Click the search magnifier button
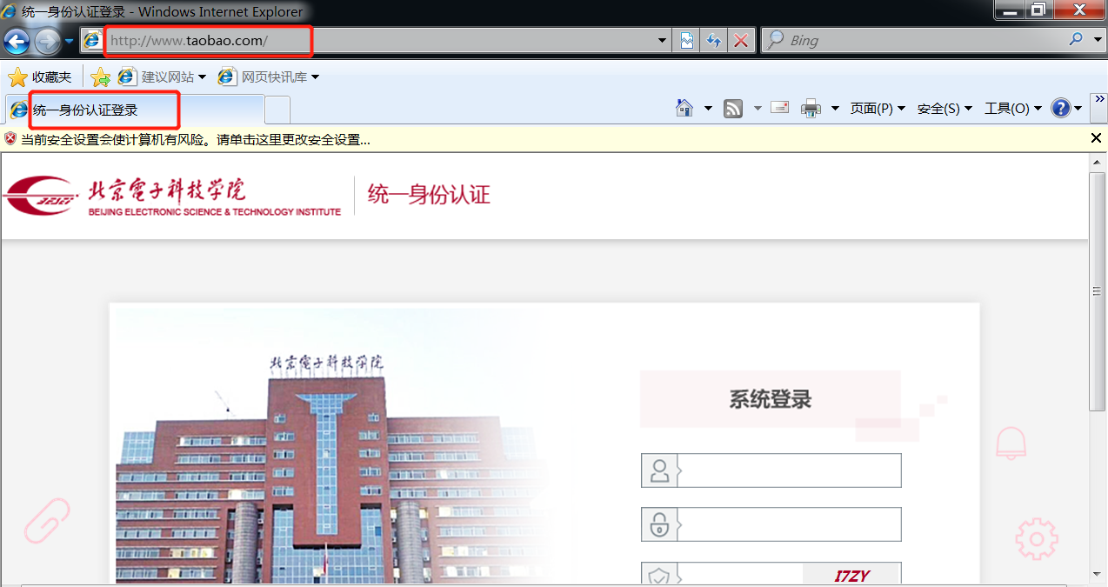 point(1076,39)
